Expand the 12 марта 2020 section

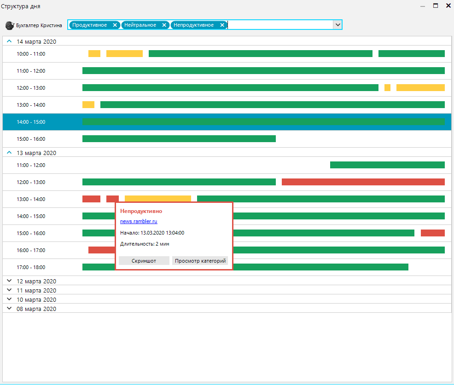pyautogui.click(x=9, y=281)
